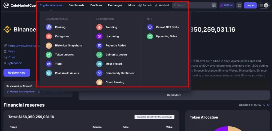Select Historical Snapshots text entry
Image resolution: width=272 pixels, height=131 pixels.
click(x=68, y=45)
